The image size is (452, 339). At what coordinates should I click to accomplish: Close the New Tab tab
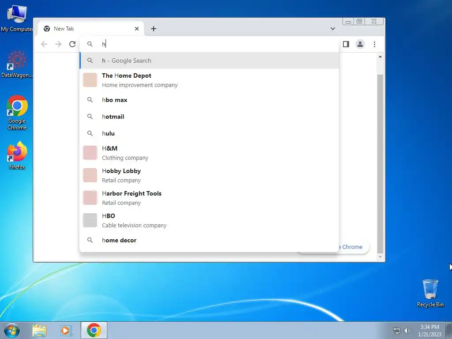point(137,29)
